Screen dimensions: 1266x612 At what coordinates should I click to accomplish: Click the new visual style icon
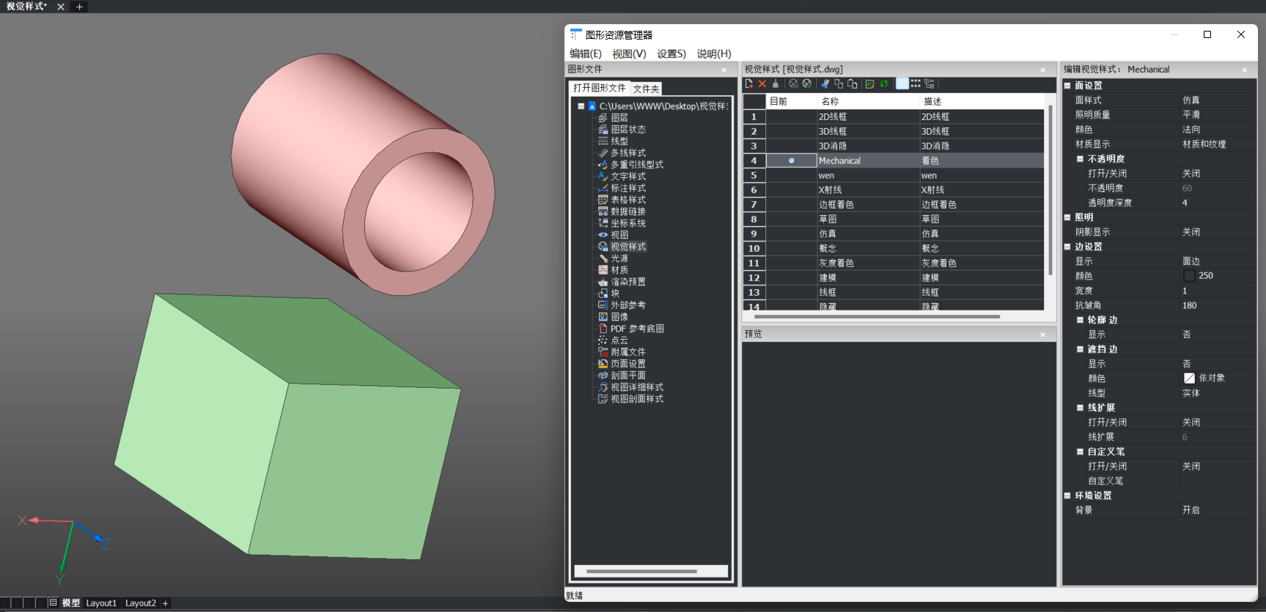pos(749,84)
